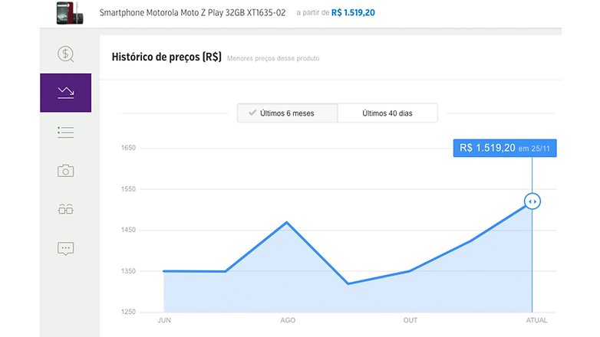Click the Histórico de preços (R$) heading

(x=166, y=57)
